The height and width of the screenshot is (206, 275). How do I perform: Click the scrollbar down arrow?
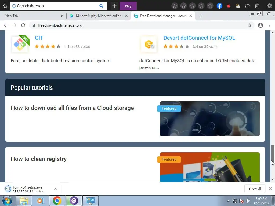(x=273, y=180)
